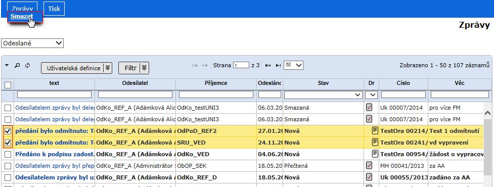Screen dimensions: 494x187
Task: Open the Dr filter dropdown
Action: (x=372, y=95)
